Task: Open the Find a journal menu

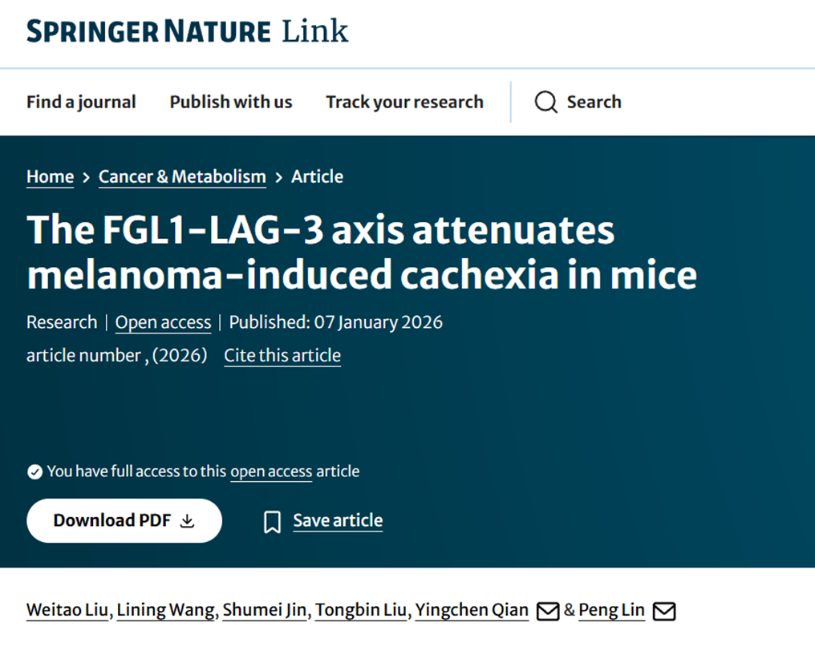Action: pos(81,102)
